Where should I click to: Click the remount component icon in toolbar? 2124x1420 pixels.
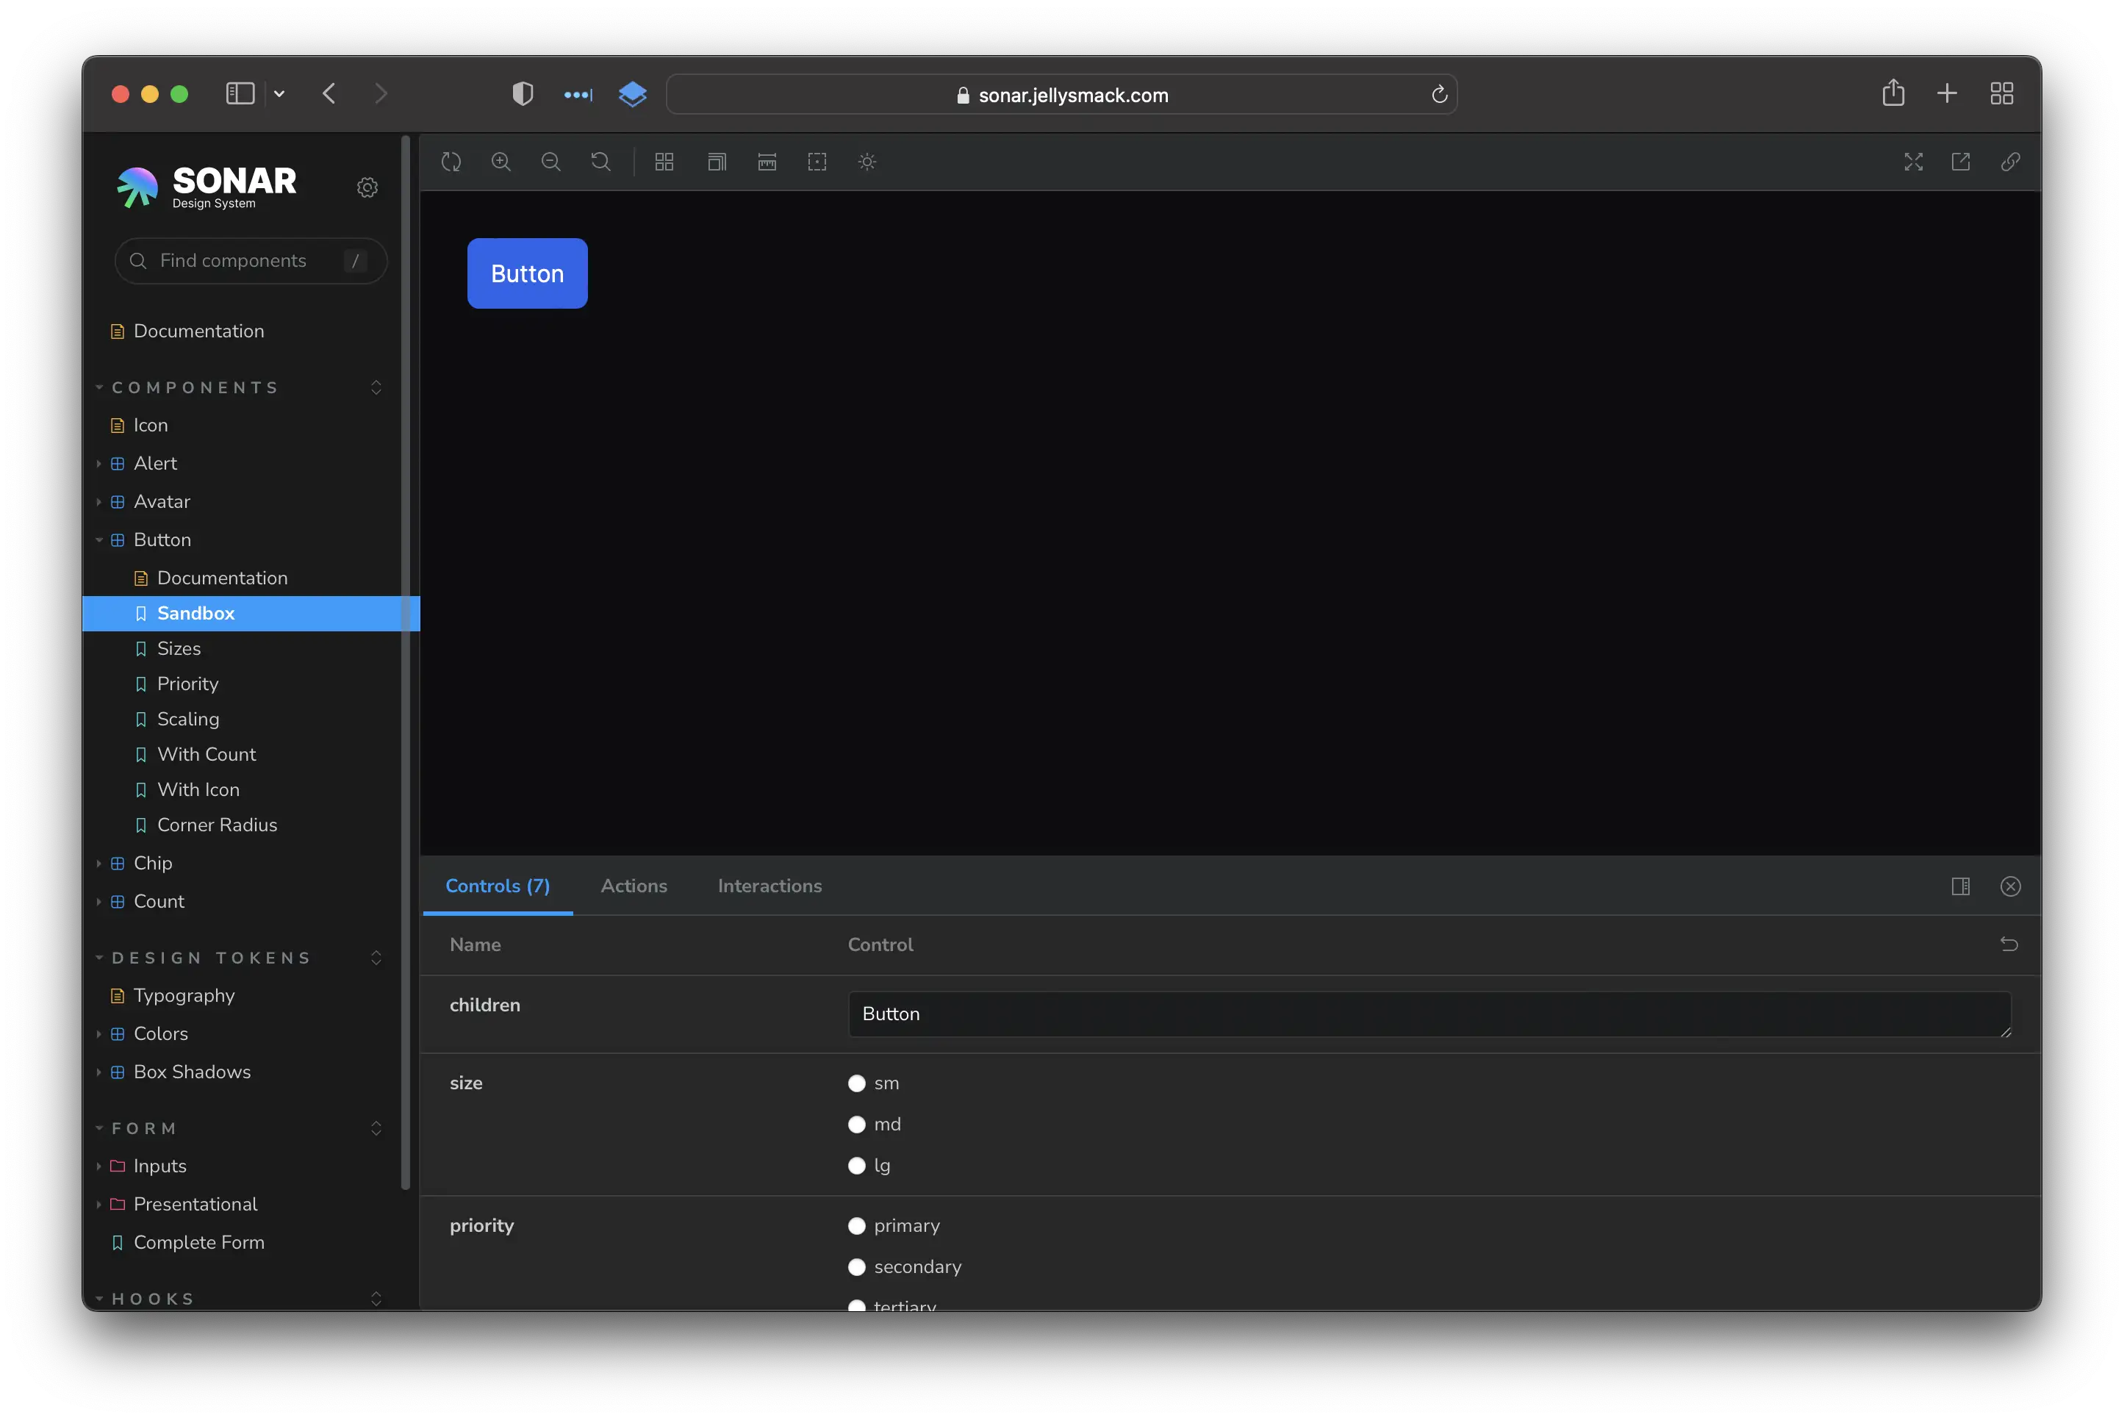click(451, 162)
